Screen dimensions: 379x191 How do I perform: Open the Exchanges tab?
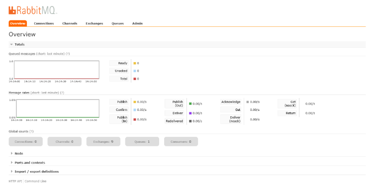tap(95, 23)
